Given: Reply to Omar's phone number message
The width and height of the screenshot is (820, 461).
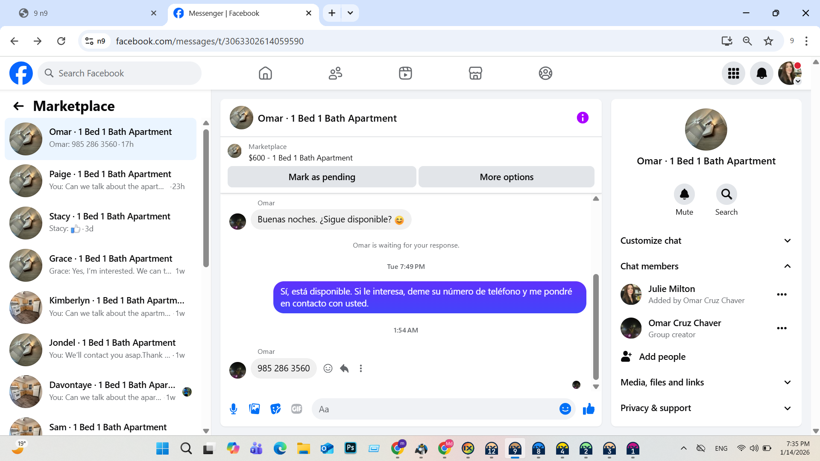Looking at the screenshot, I should [x=344, y=368].
